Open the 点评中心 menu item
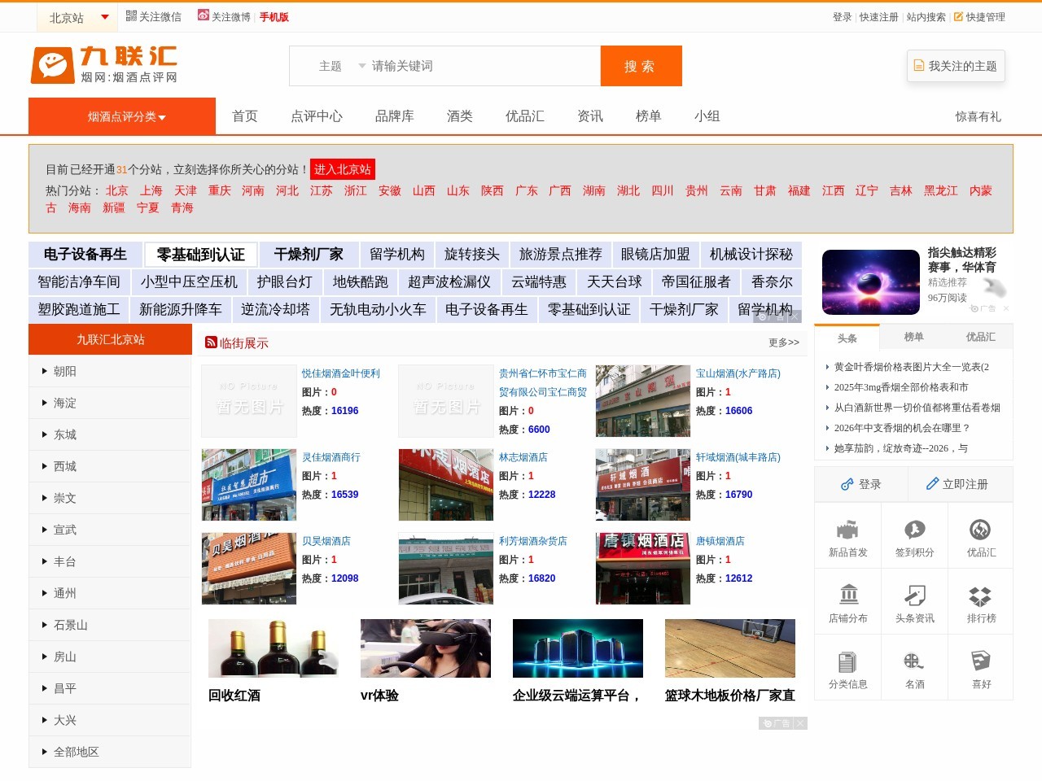The width and height of the screenshot is (1042, 781). point(316,116)
